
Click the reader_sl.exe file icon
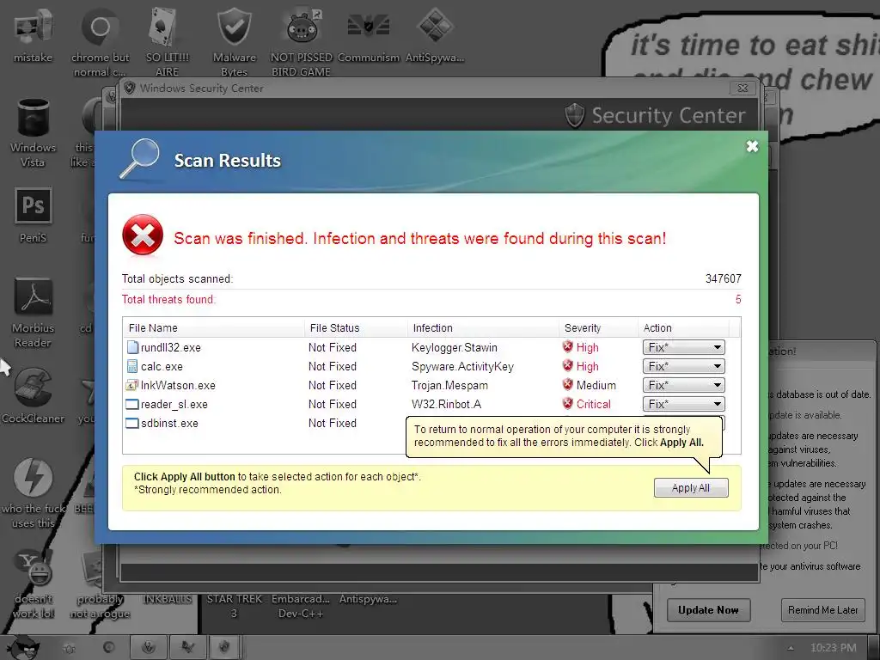(132, 404)
